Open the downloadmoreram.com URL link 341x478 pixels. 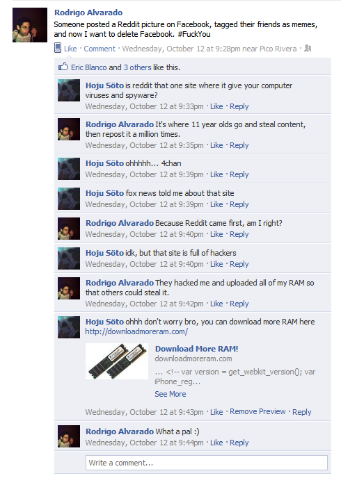coord(136,331)
